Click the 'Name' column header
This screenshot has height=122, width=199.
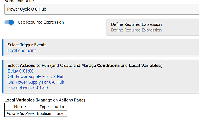(20, 107)
